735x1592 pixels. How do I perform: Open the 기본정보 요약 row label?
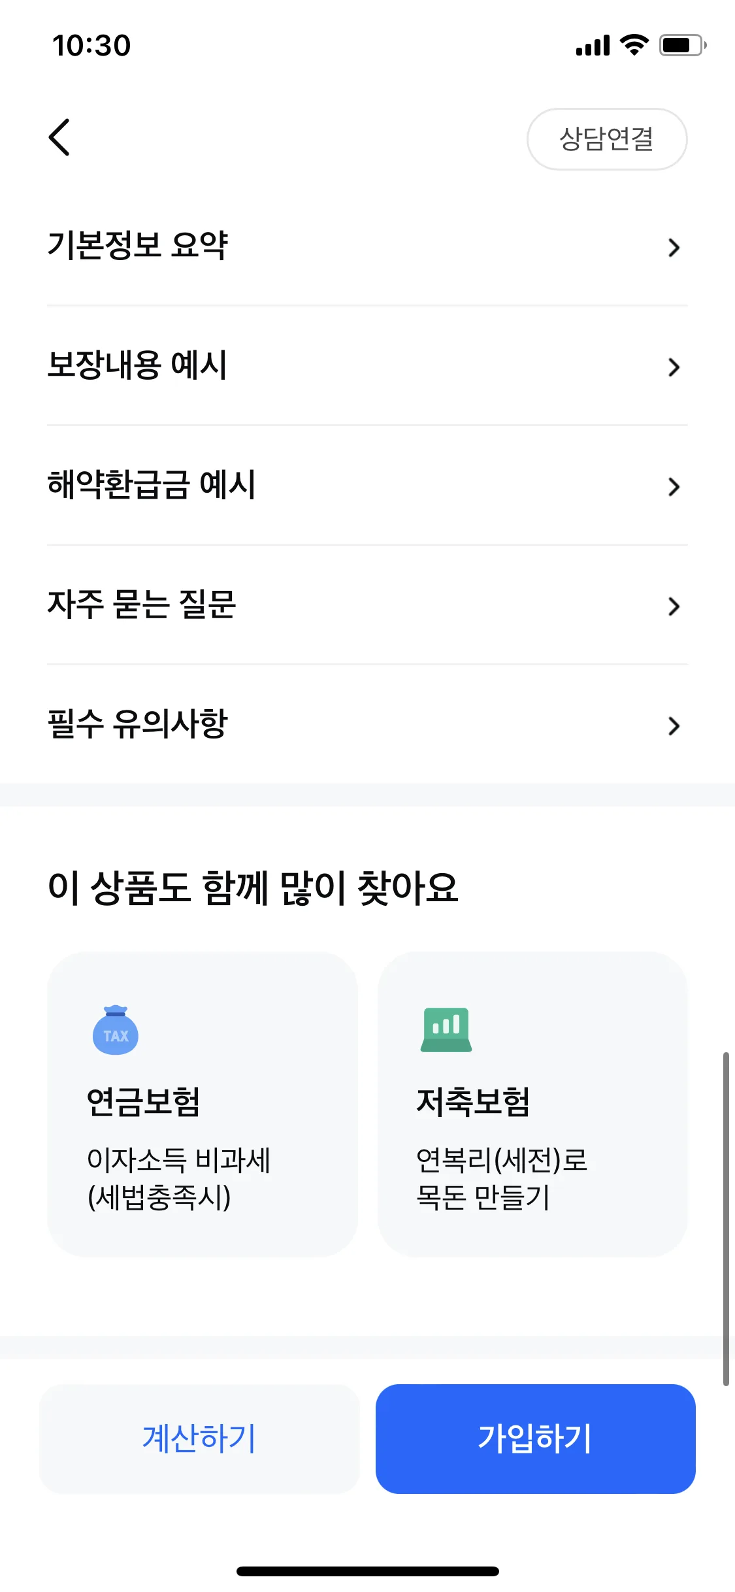[x=138, y=246]
